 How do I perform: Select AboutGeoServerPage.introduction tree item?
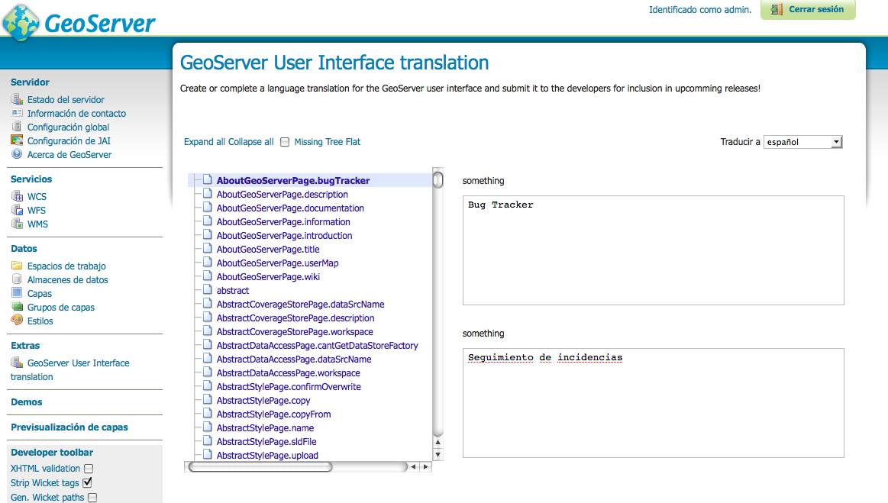click(x=284, y=235)
